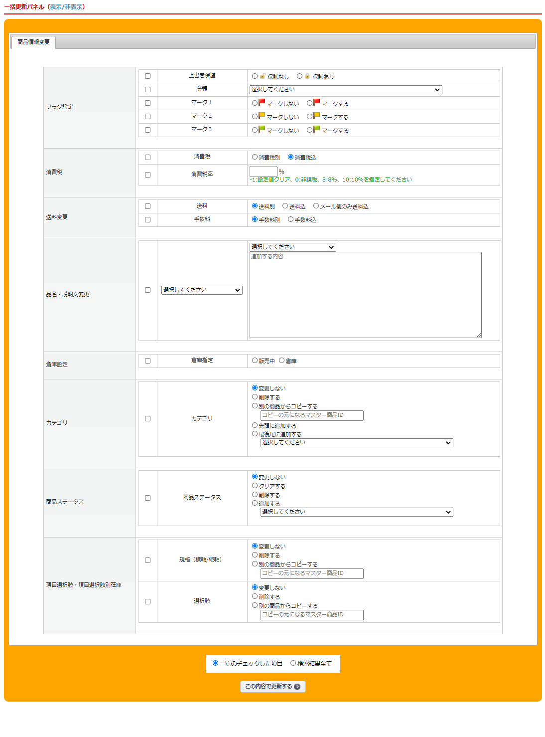Select カテゴリ 削除する radio
The image size is (545, 737).
(255, 397)
